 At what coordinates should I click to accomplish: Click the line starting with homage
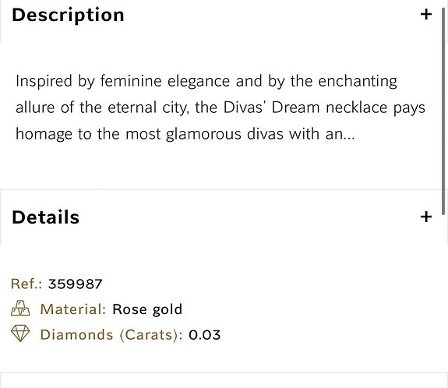click(x=185, y=134)
